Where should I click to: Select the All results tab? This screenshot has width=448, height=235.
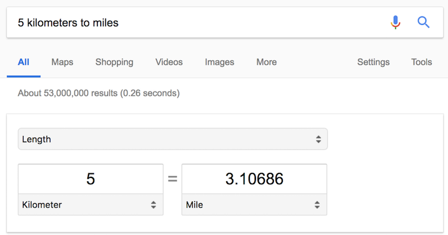point(24,62)
